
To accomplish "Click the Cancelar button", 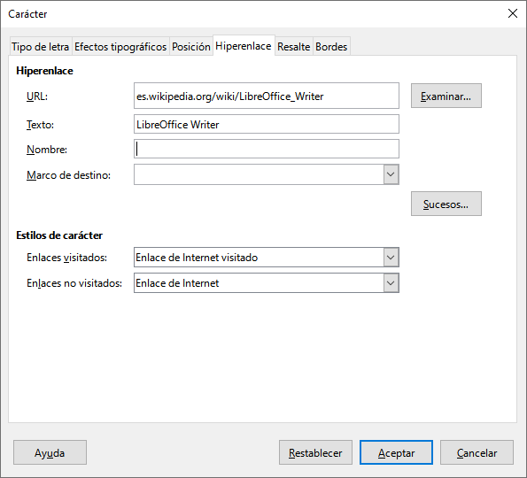I will coord(477,452).
